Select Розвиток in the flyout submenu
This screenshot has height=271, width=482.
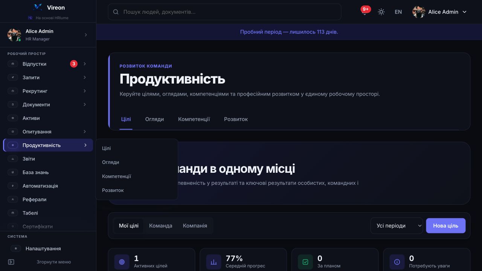point(136,190)
